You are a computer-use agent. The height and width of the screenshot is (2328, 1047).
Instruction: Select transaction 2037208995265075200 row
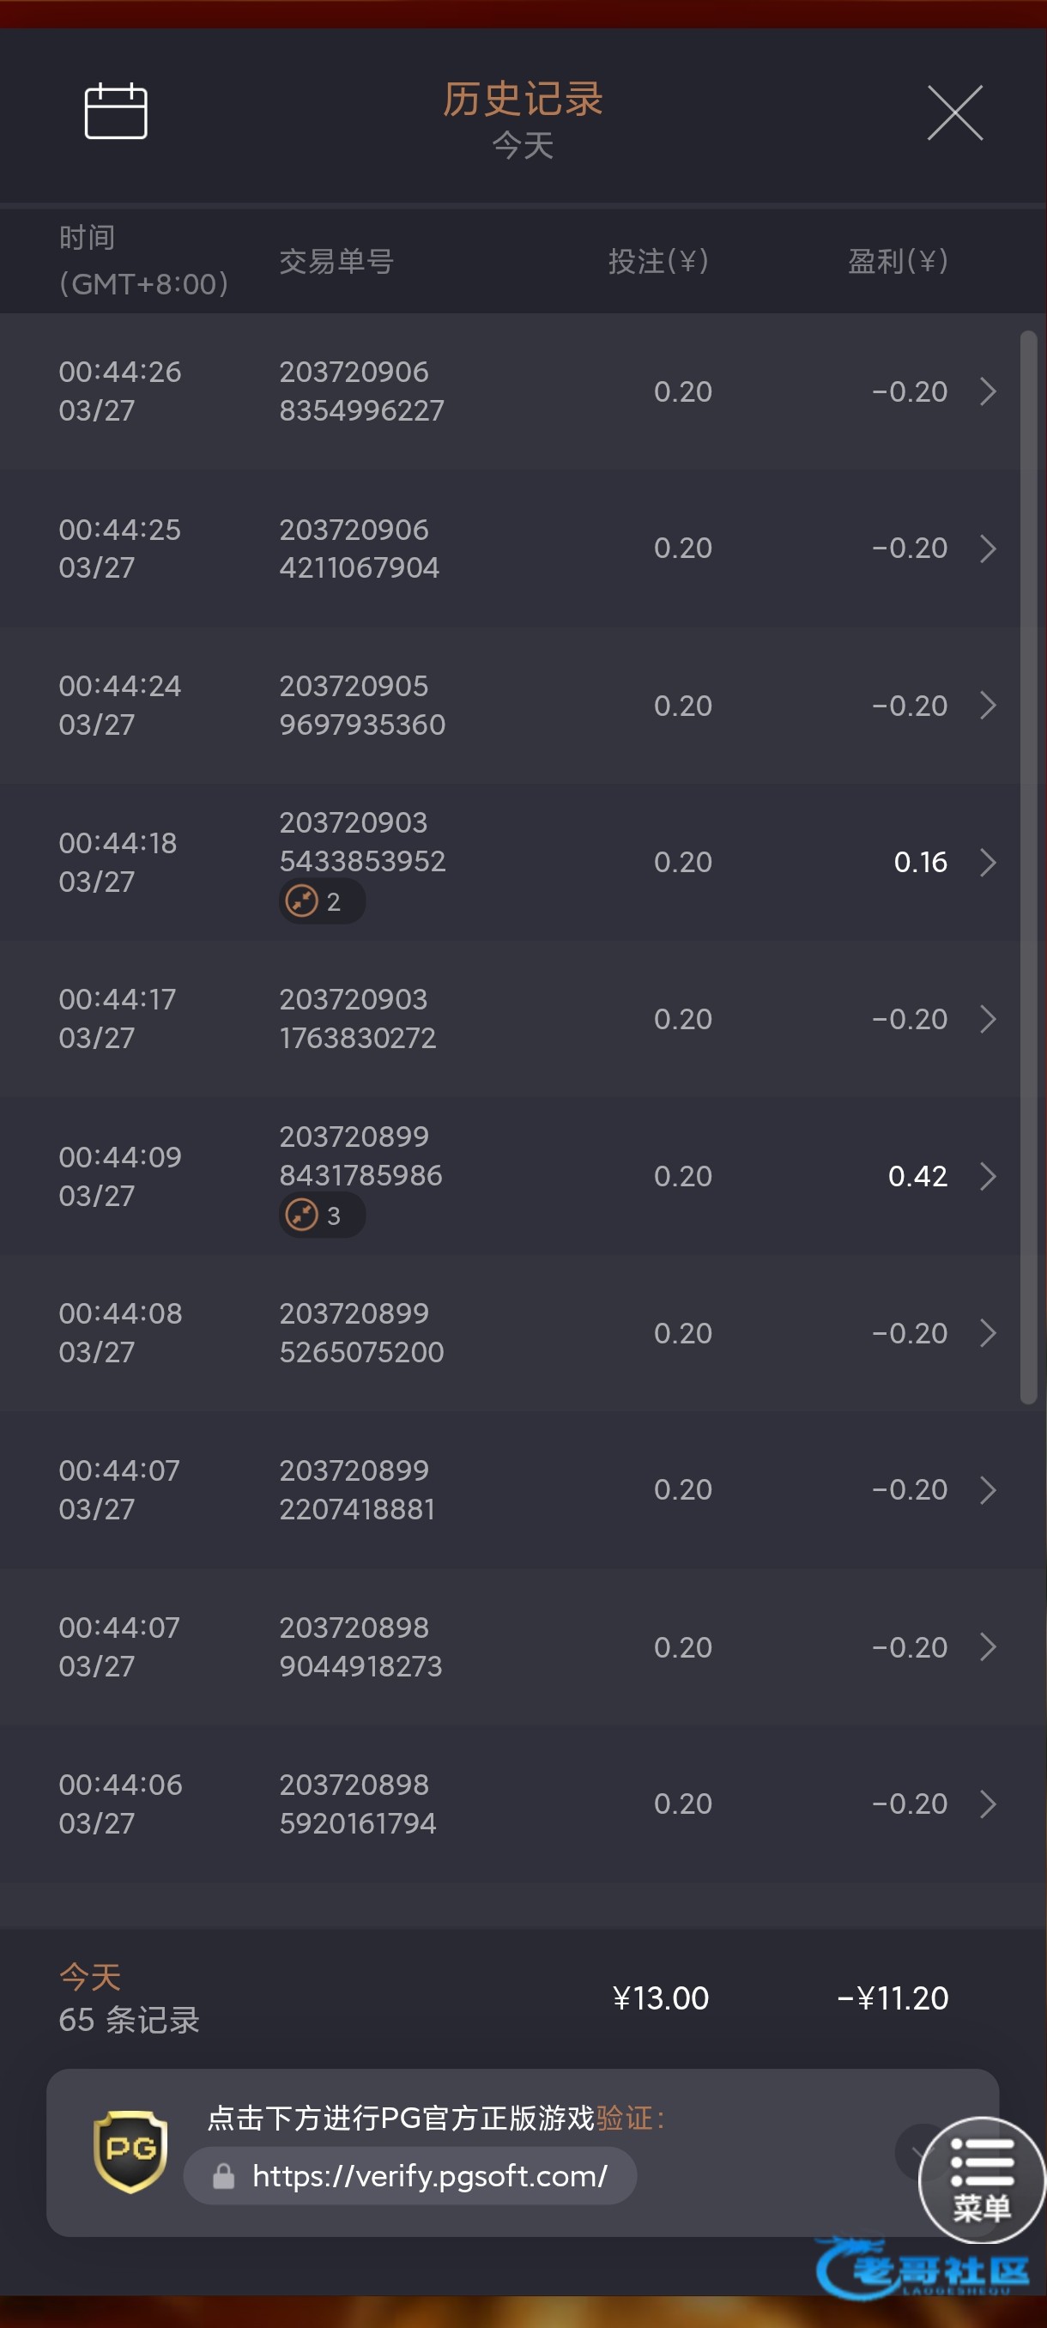click(511, 1333)
